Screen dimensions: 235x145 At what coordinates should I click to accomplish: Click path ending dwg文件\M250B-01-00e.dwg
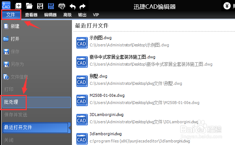pyautogui.click(x=145, y=103)
